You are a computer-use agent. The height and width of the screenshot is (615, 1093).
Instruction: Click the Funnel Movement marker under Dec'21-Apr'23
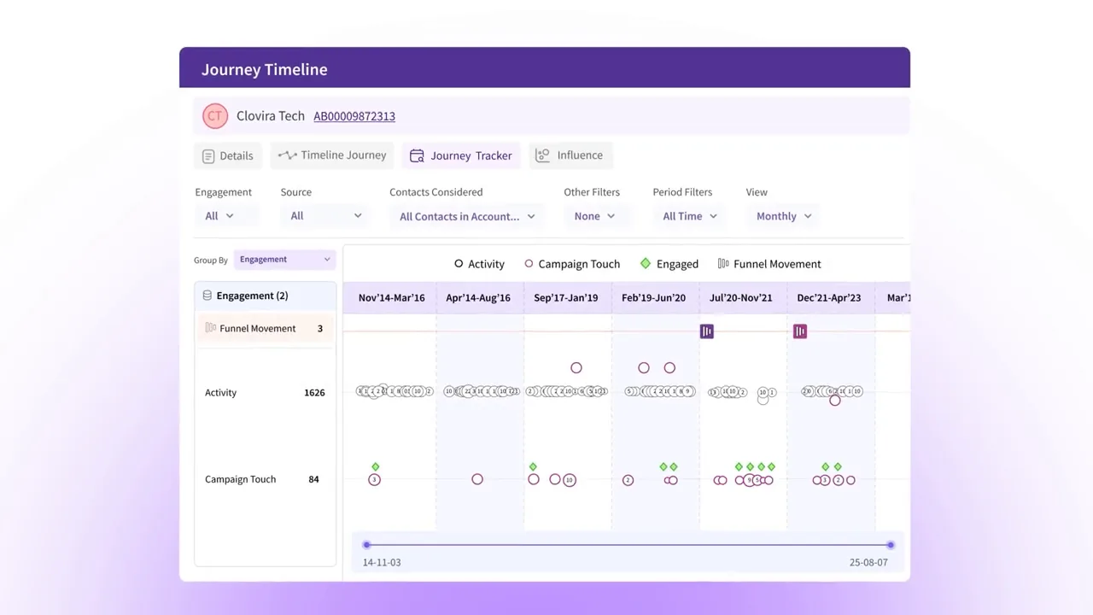tap(800, 331)
